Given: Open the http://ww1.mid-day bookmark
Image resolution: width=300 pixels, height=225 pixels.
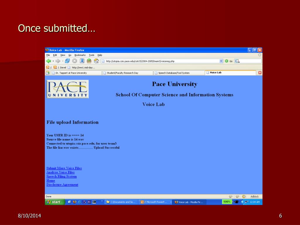Looking at the screenshot, I should [x=81, y=67].
